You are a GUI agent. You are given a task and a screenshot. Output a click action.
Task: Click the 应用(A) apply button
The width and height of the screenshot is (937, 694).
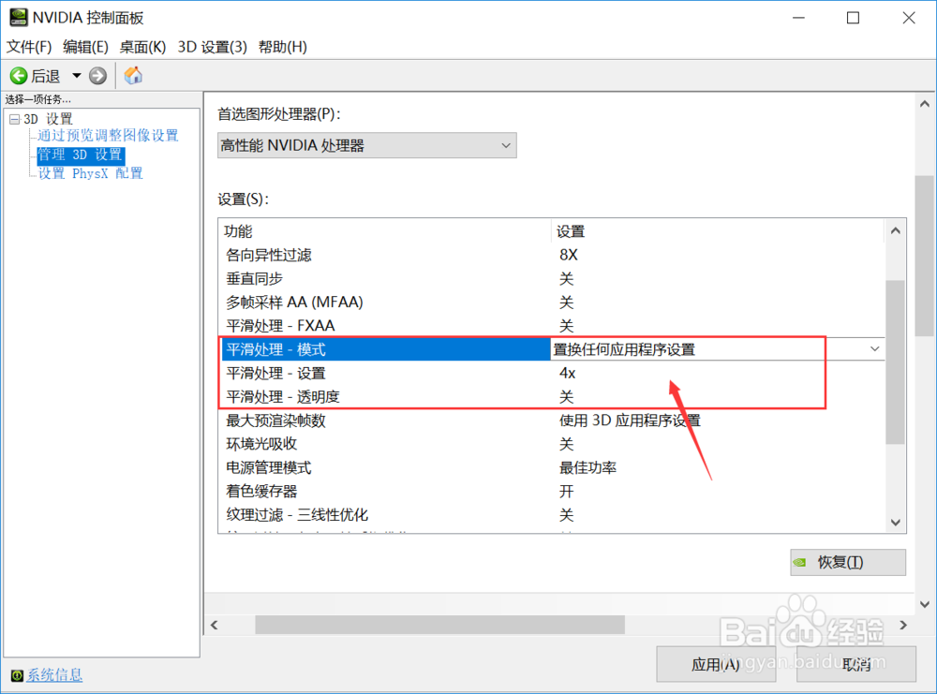point(716,664)
